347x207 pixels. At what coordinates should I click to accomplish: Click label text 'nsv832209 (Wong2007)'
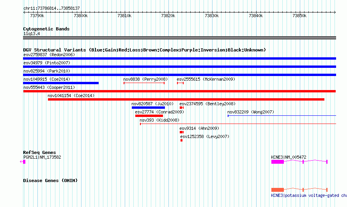click(x=251, y=112)
